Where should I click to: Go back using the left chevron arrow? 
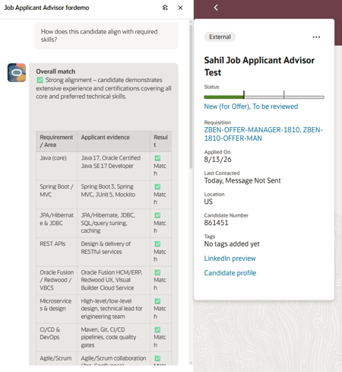[216, 8]
